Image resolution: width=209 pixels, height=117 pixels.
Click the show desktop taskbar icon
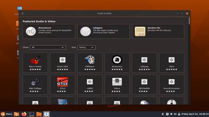17,114
